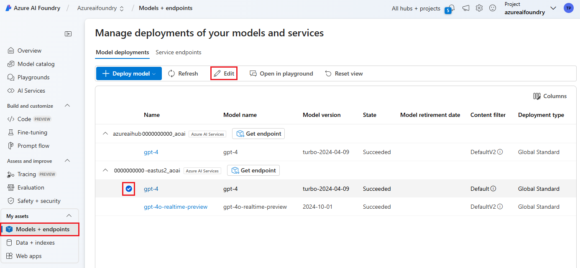This screenshot has height=268, width=580.
Task: Switch to Service endpoints tab
Action: click(x=179, y=52)
